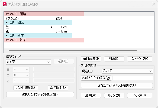The width and height of the screenshot is (158, 108).
Task: Open the 3D 面 filter type dropdown
Action: (28, 62)
